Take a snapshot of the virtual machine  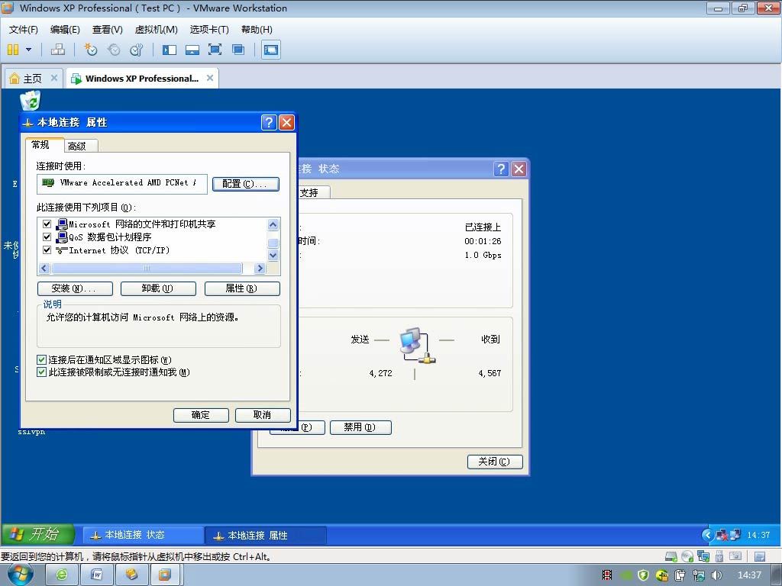(x=90, y=50)
